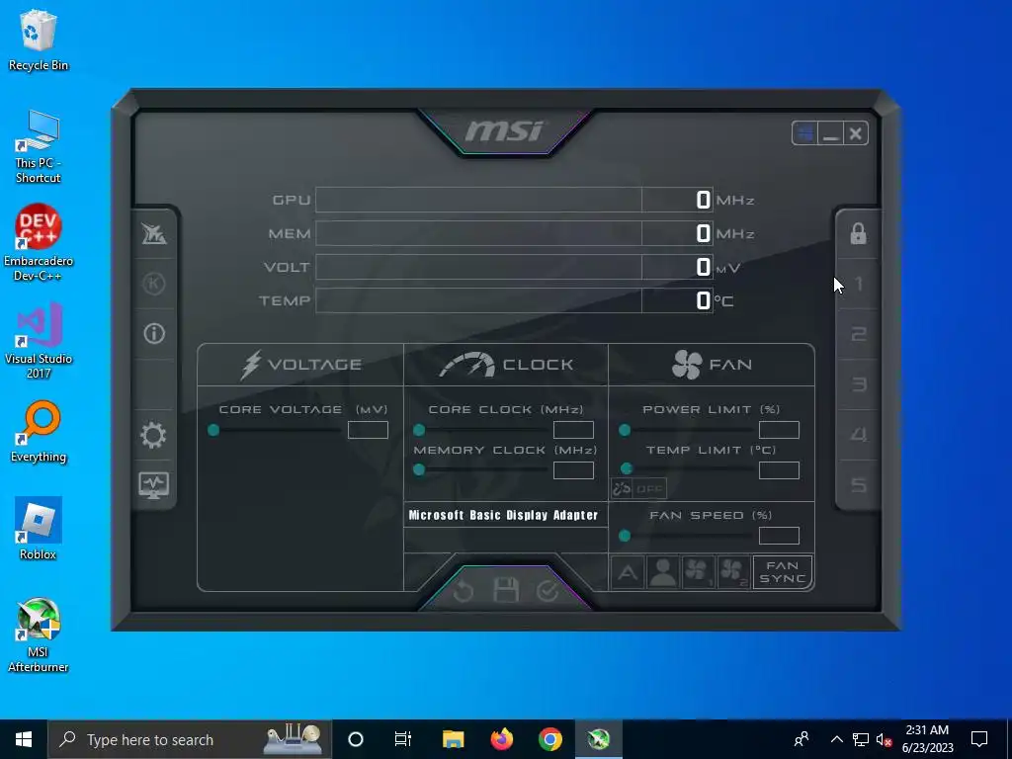Select Visual Studio 2017 desktop icon
Image resolution: width=1012 pixels, height=759 pixels.
(x=39, y=341)
